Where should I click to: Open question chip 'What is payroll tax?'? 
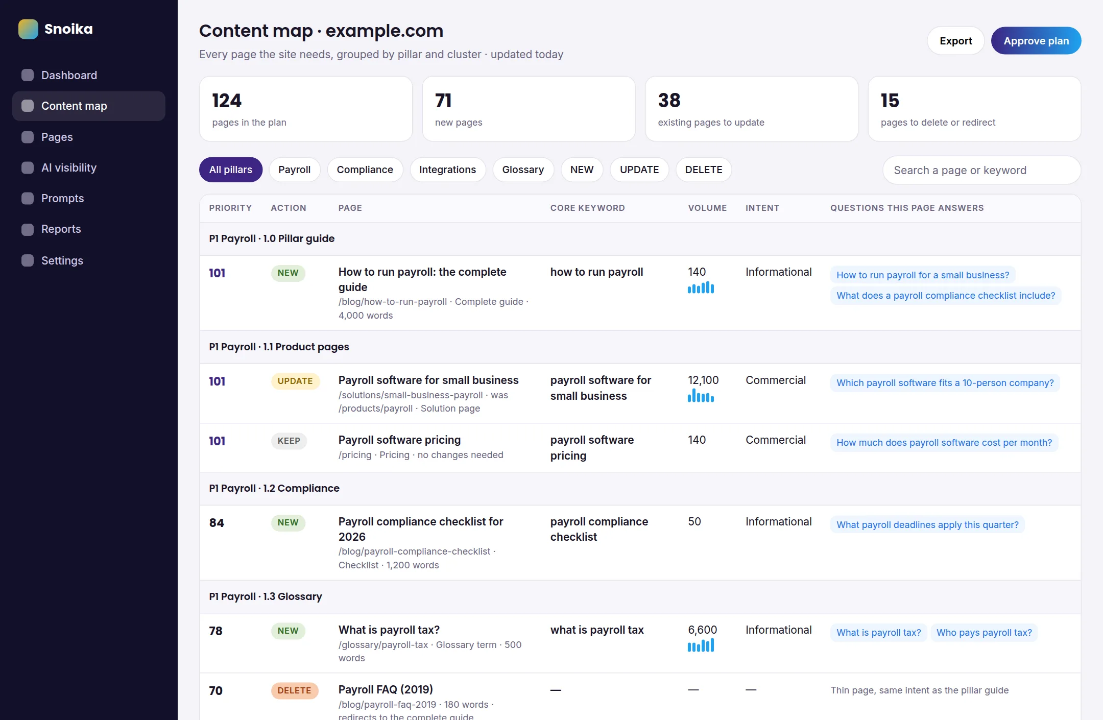point(878,633)
